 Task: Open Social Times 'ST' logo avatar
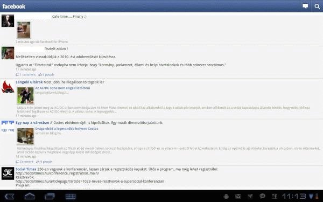coord(8,173)
